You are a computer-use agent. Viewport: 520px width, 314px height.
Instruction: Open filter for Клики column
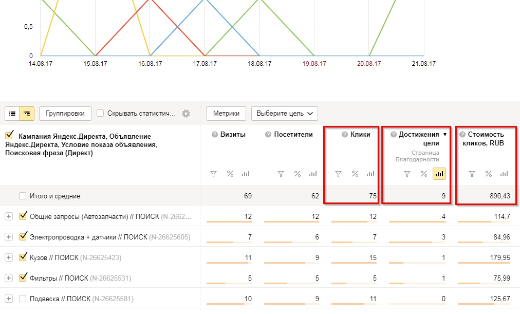338,174
